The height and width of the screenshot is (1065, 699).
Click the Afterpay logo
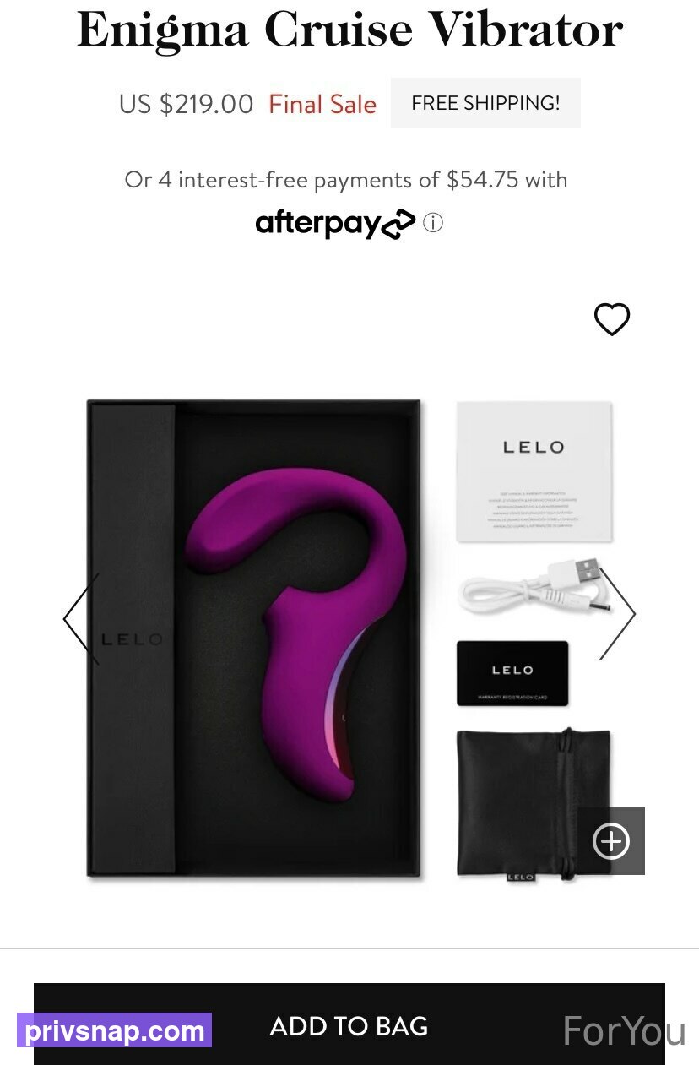click(x=335, y=223)
